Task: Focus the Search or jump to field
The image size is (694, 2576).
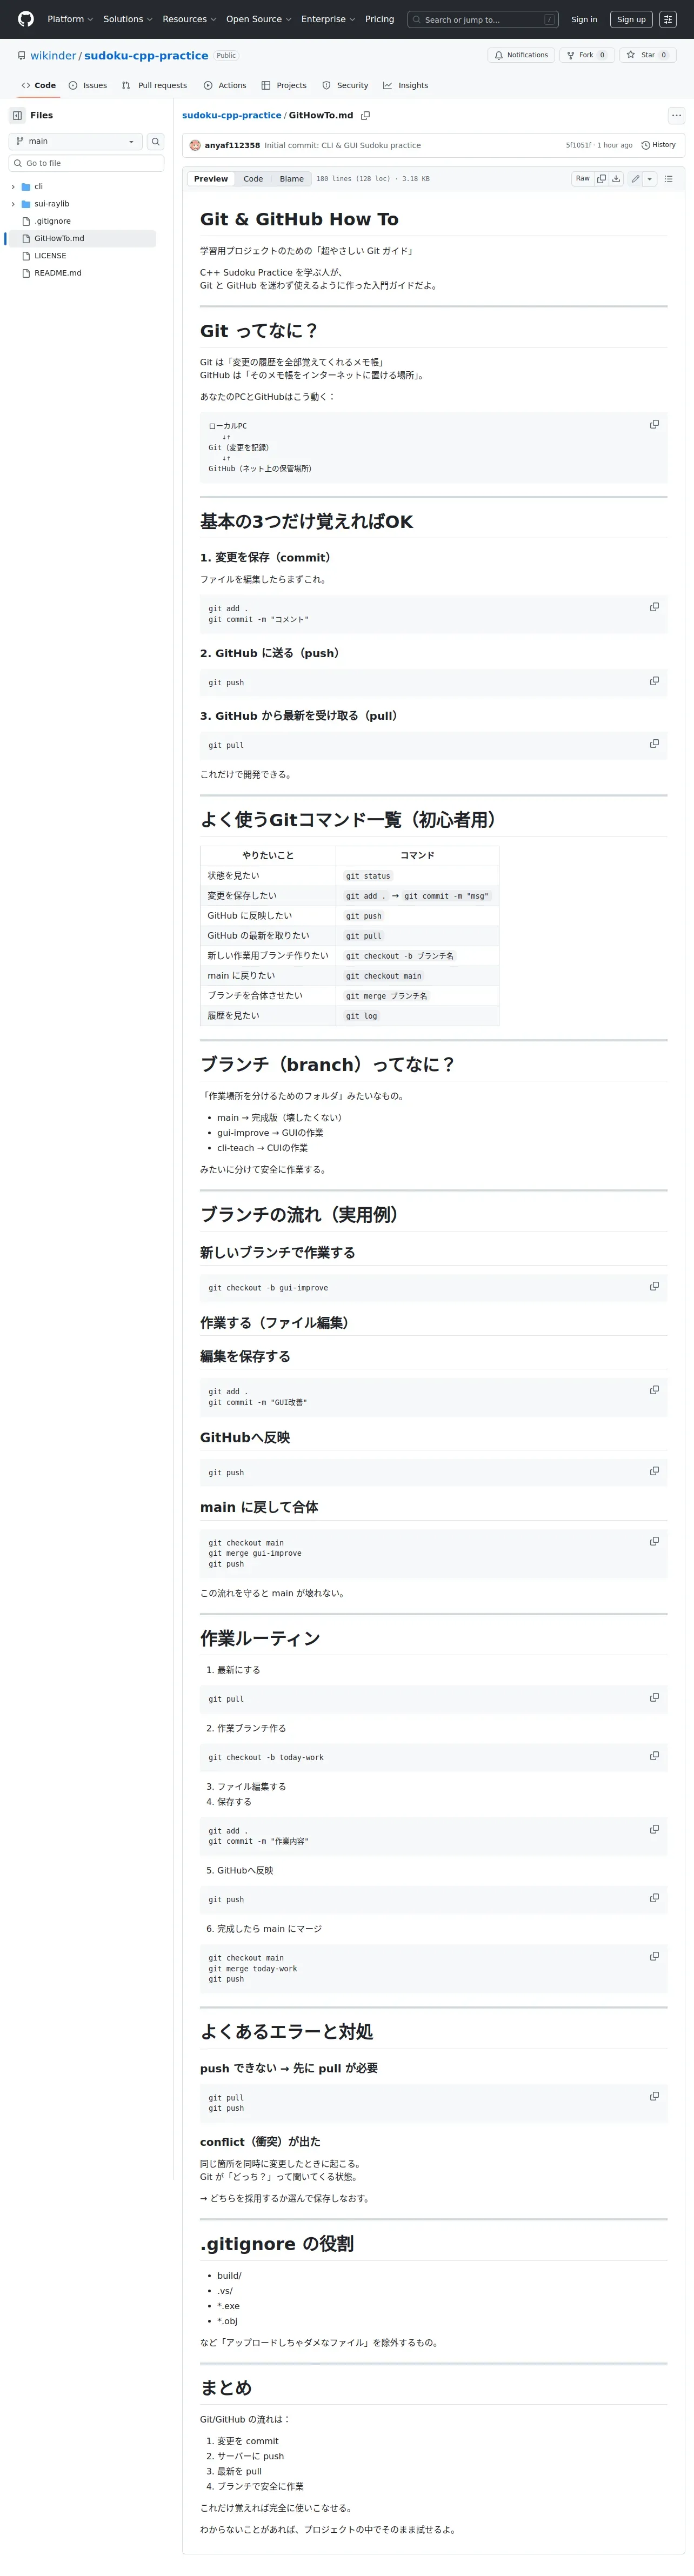Action: tap(483, 19)
